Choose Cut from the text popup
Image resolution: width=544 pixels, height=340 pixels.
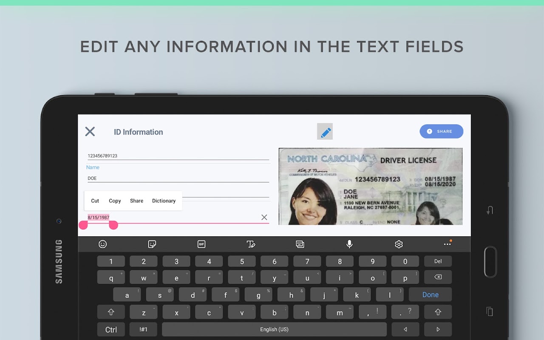[95, 201]
